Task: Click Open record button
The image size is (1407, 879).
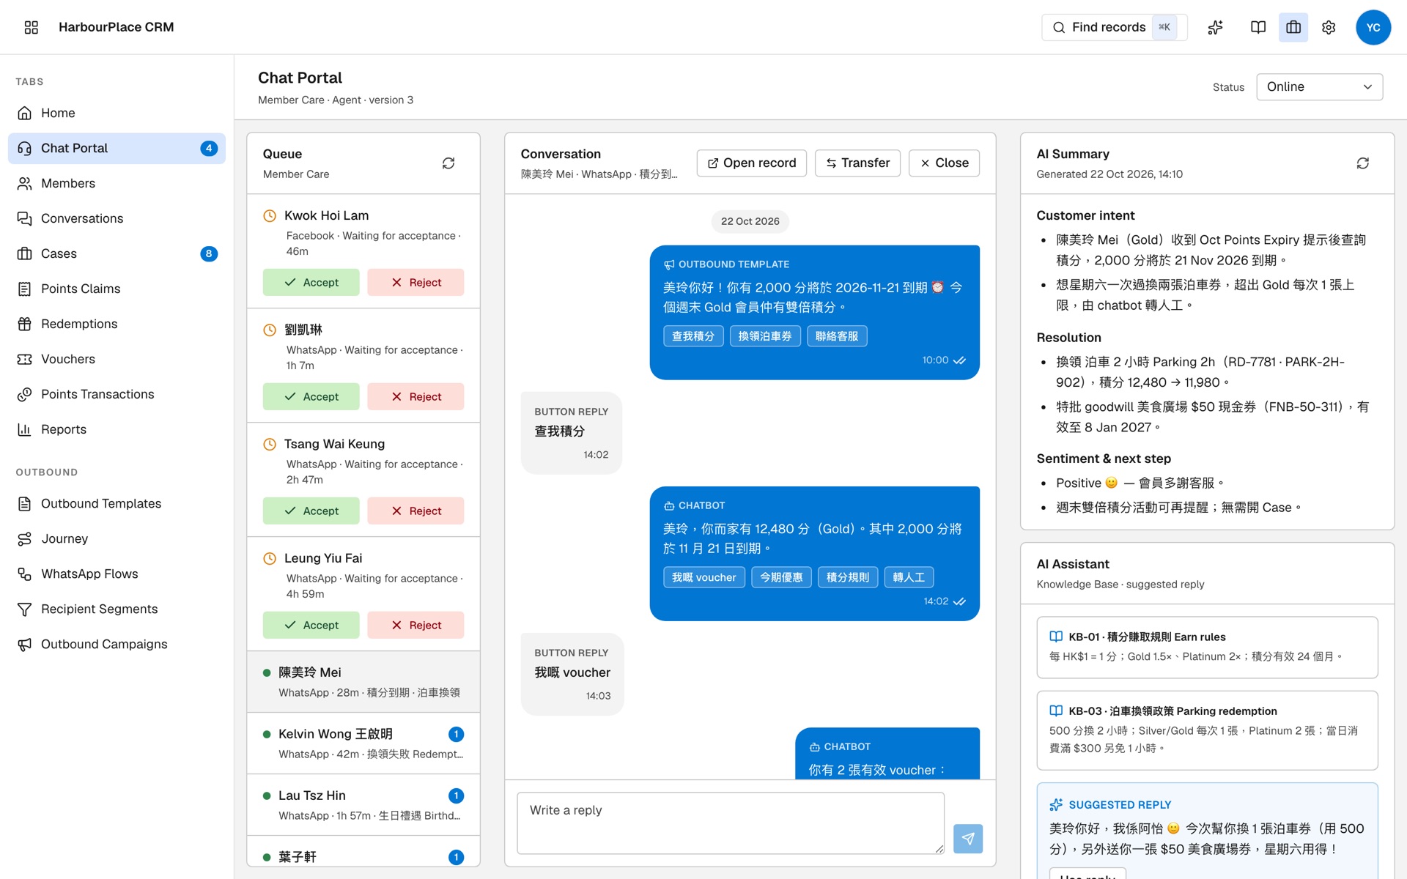Action: coord(751,163)
